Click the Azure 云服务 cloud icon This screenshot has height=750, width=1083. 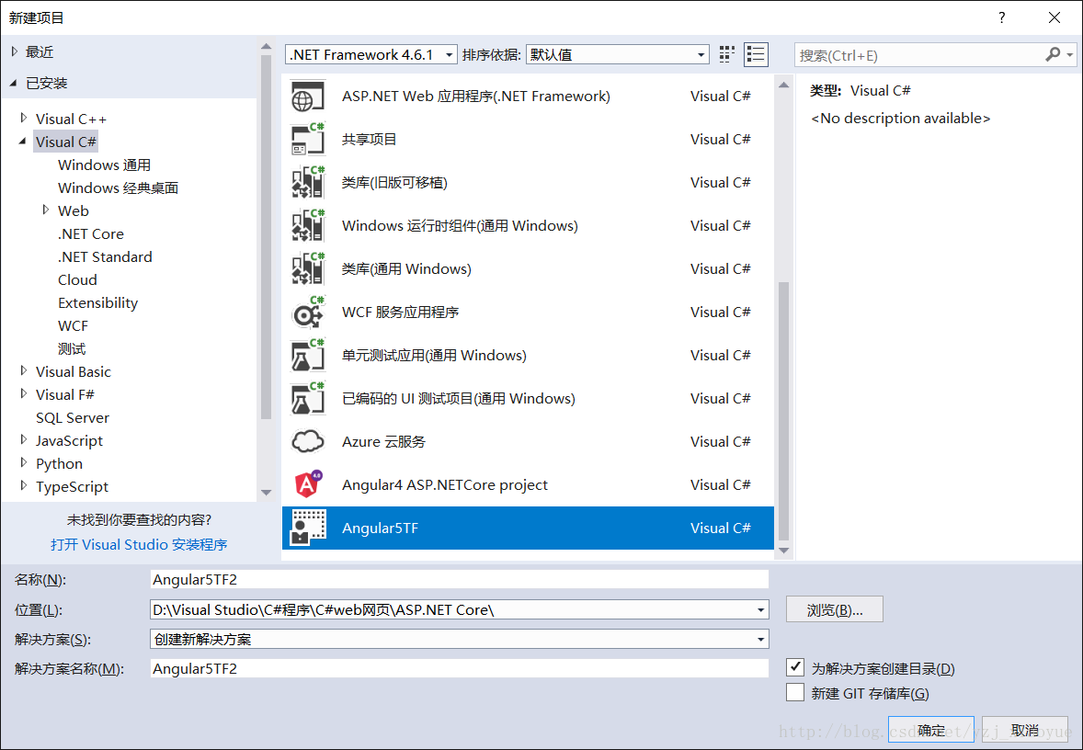click(x=307, y=441)
